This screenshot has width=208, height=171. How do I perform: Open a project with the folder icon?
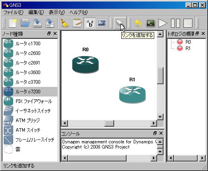pyautogui.click(x=25, y=23)
